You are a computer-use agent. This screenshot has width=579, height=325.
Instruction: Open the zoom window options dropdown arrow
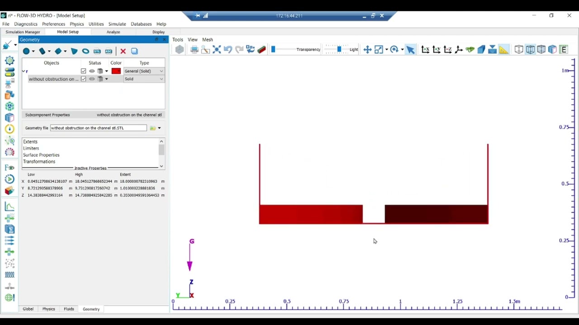386,50
